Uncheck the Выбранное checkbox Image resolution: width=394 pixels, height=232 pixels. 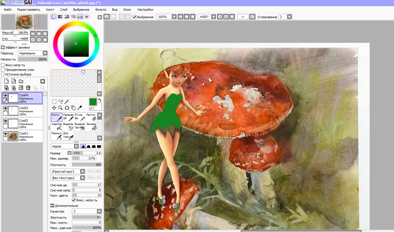pos(135,17)
